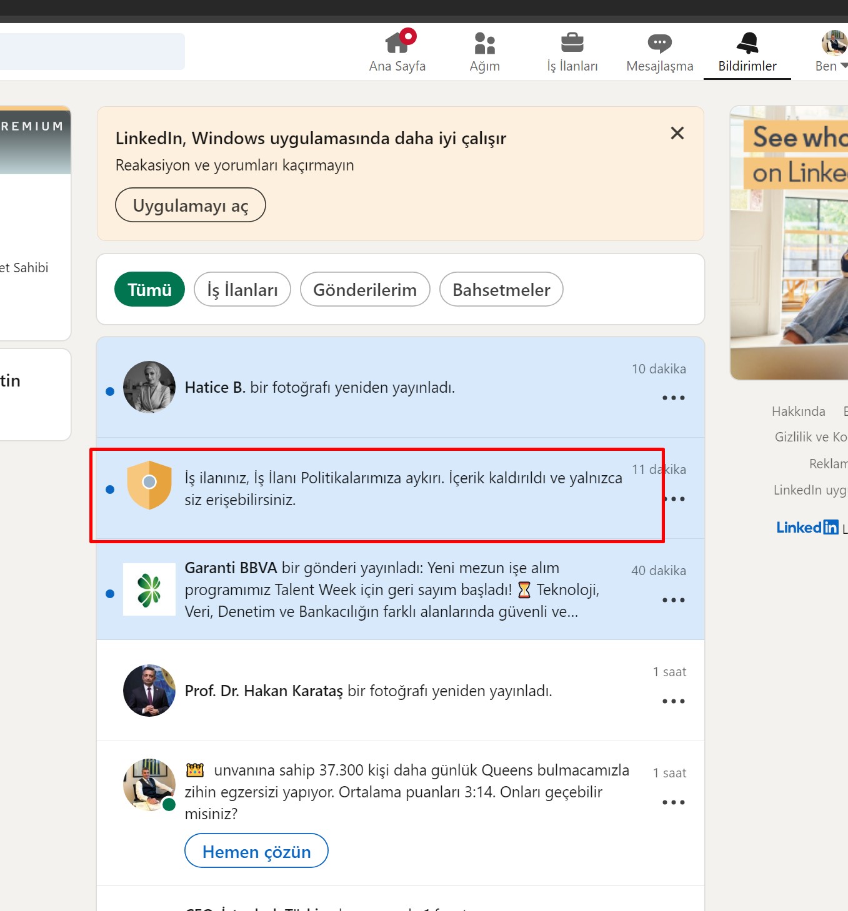
Task: Open the Garanti BBVA logo
Action: pyautogui.click(x=149, y=589)
